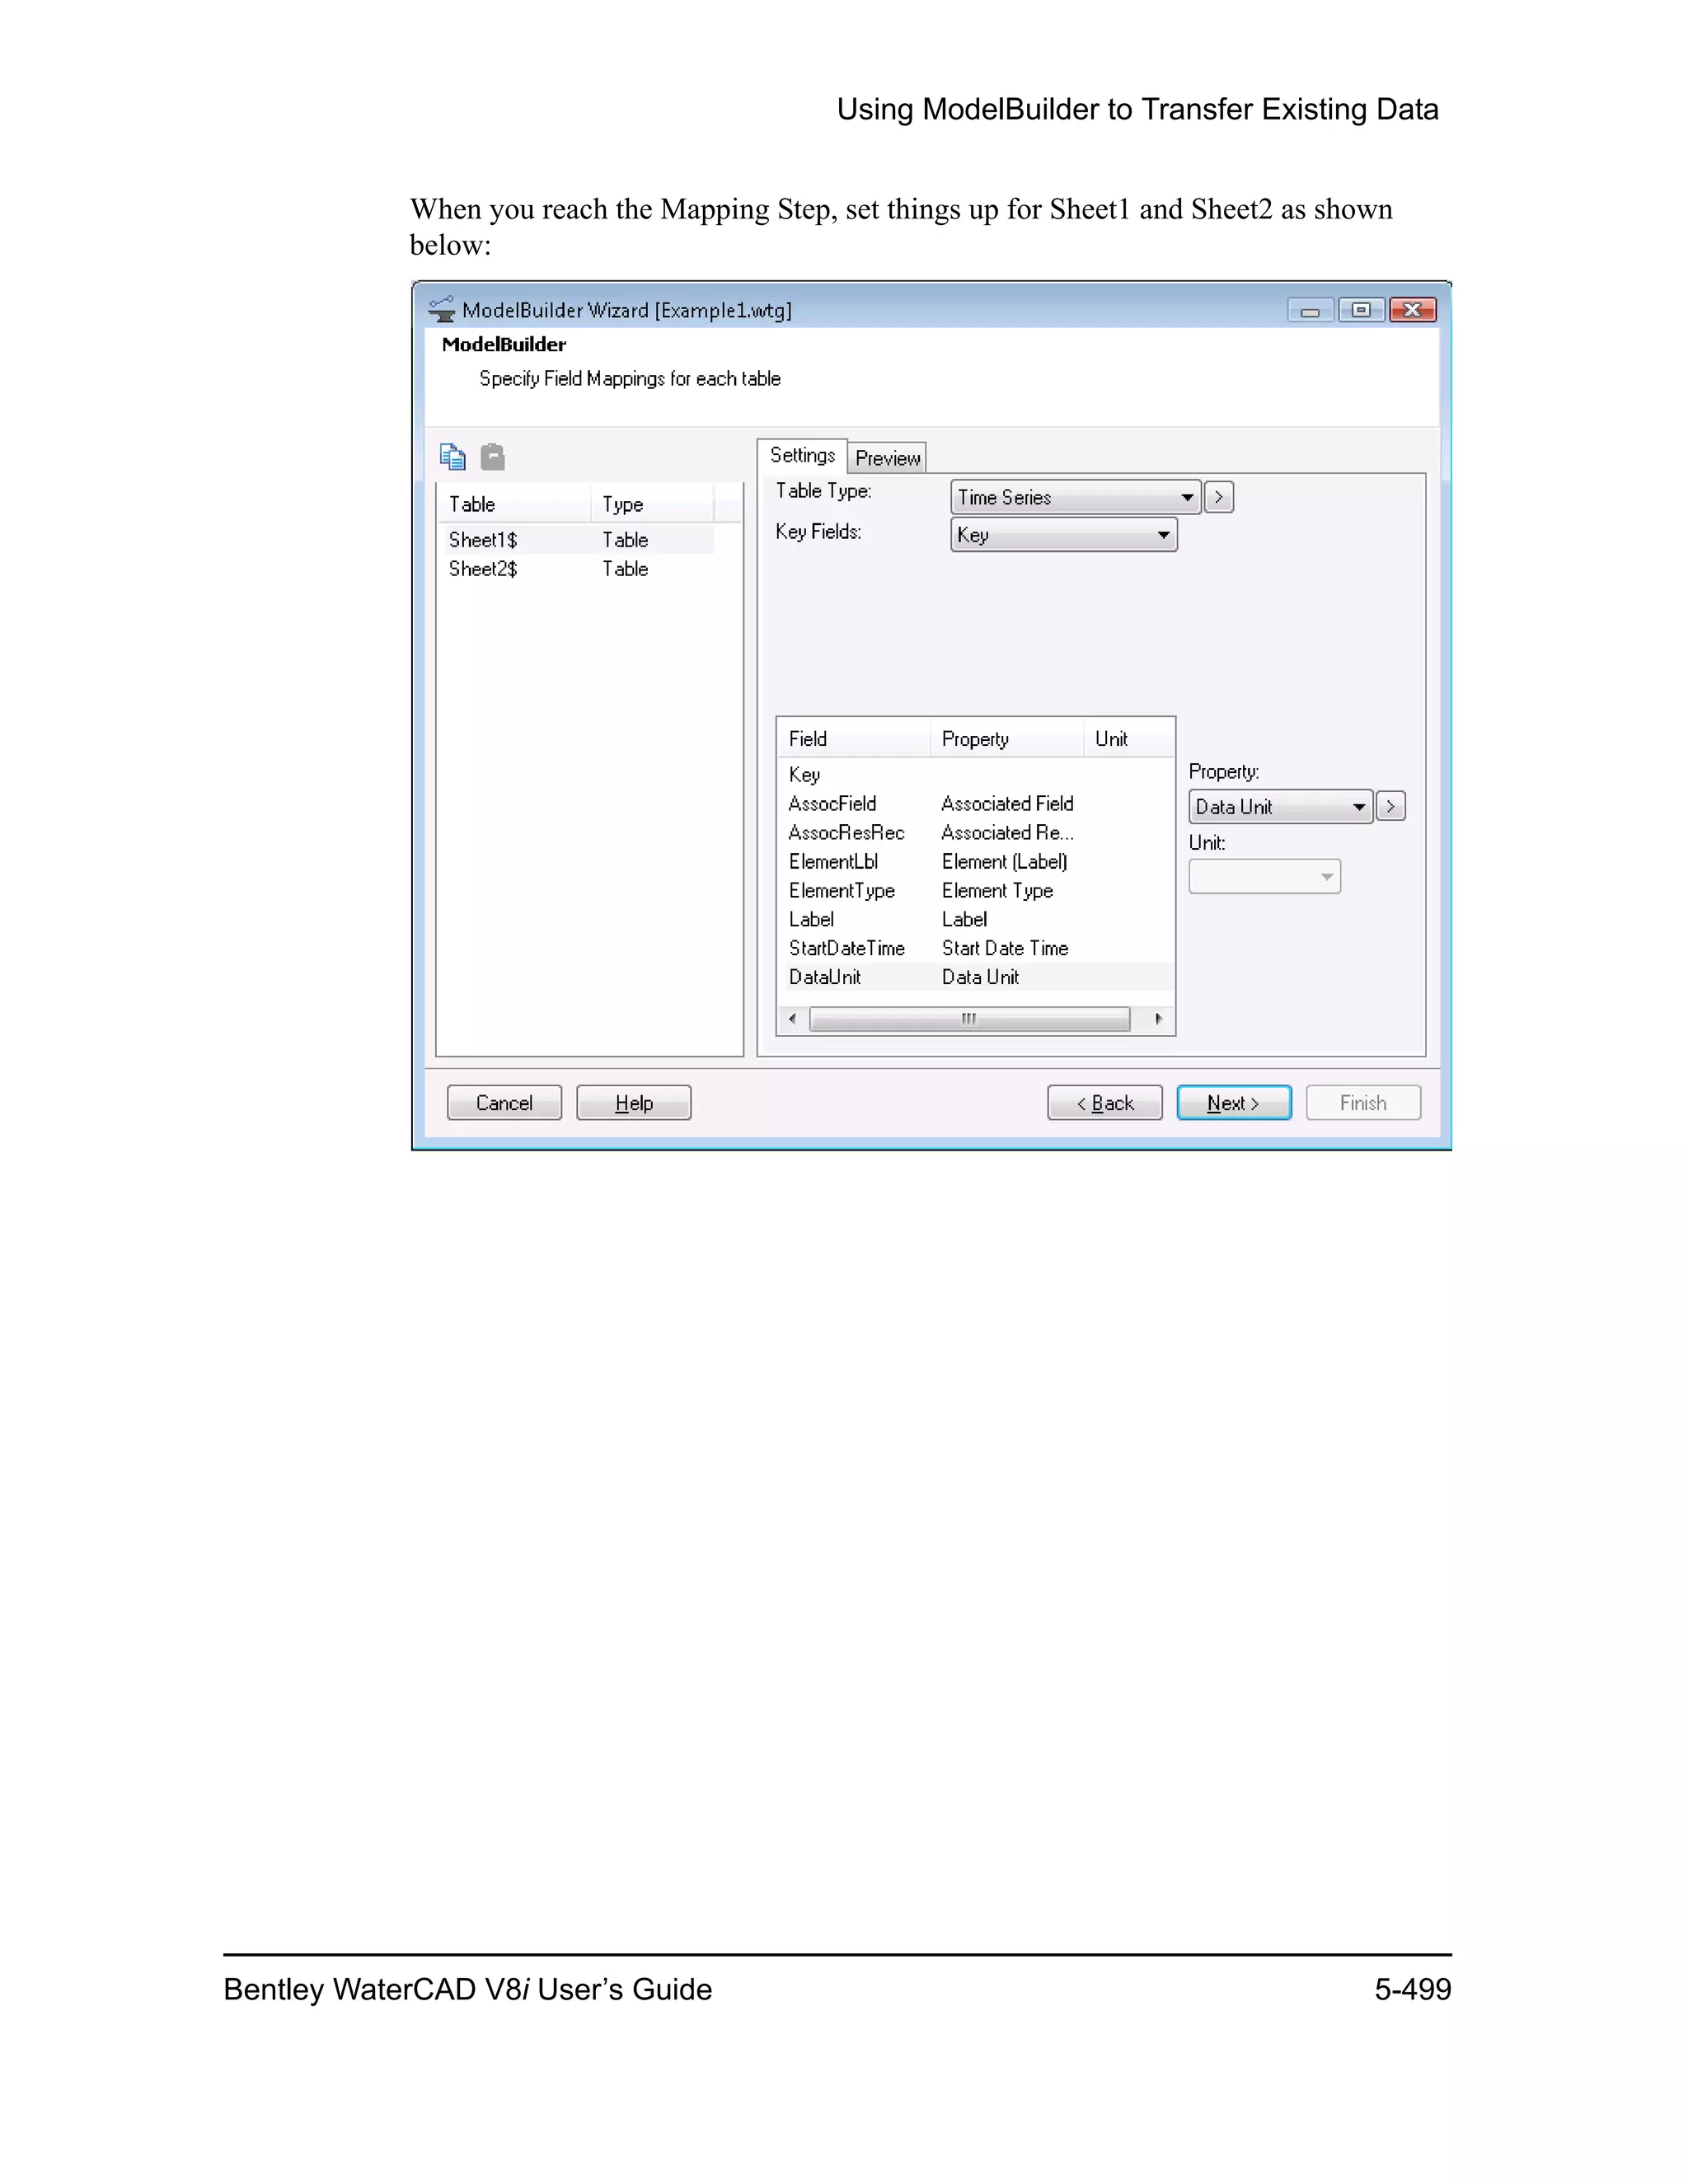Click arrow button beside Table Type
The image size is (1688, 2184).
(1218, 497)
